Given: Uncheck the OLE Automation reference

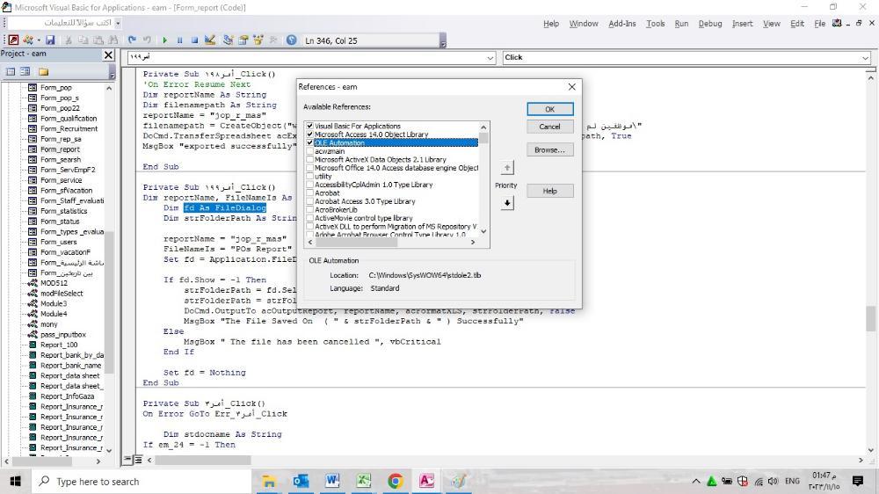Looking at the screenshot, I should 310,143.
